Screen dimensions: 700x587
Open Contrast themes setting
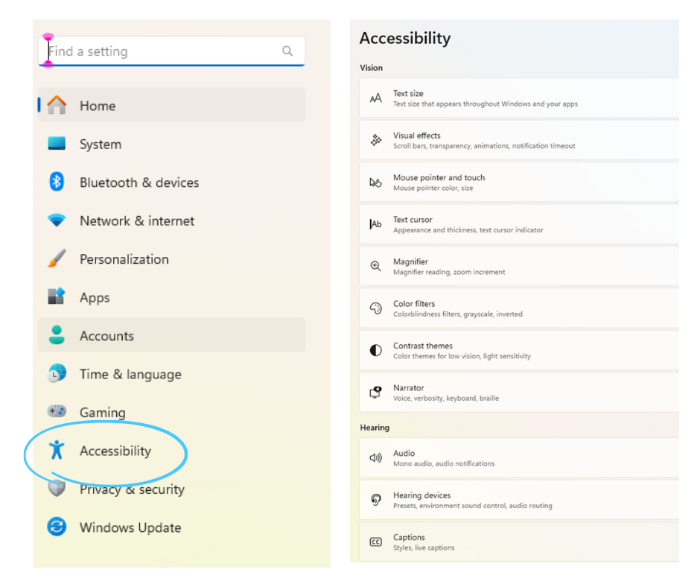519,350
